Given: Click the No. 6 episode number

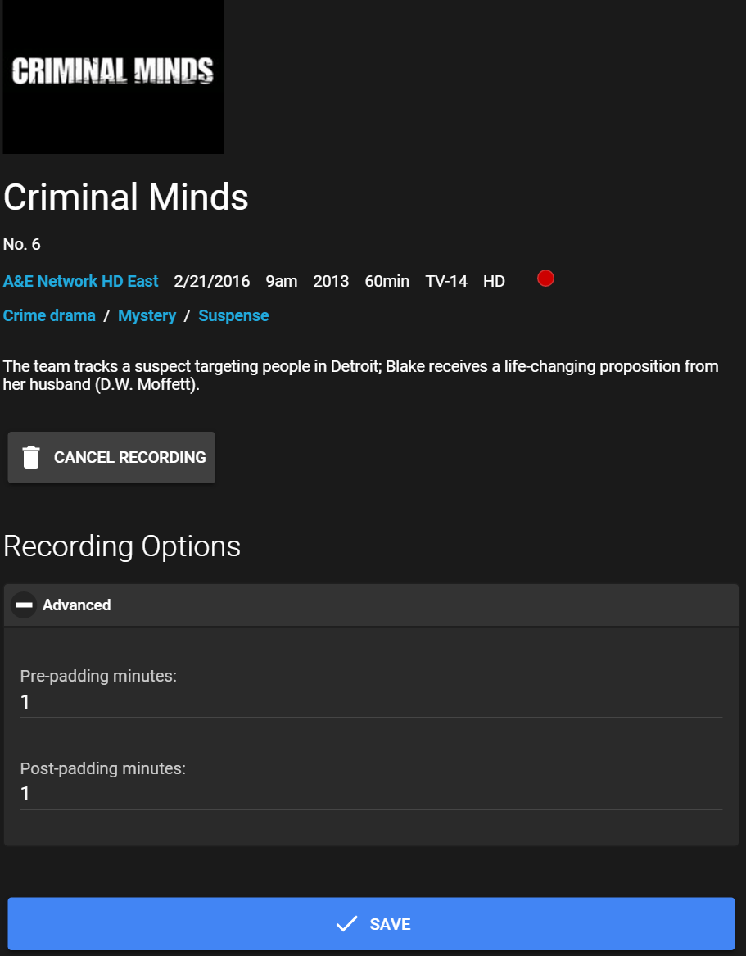Looking at the screenshot, I should 22,245.
